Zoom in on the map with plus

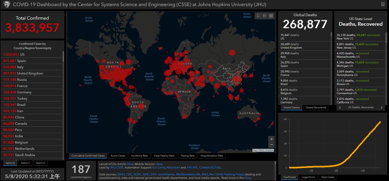271,139
